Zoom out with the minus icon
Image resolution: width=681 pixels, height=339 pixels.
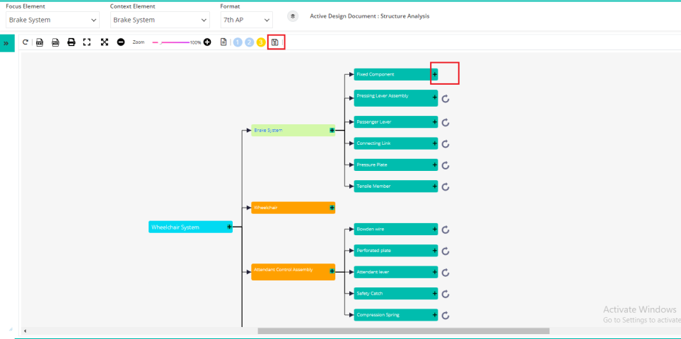(121, 42)
